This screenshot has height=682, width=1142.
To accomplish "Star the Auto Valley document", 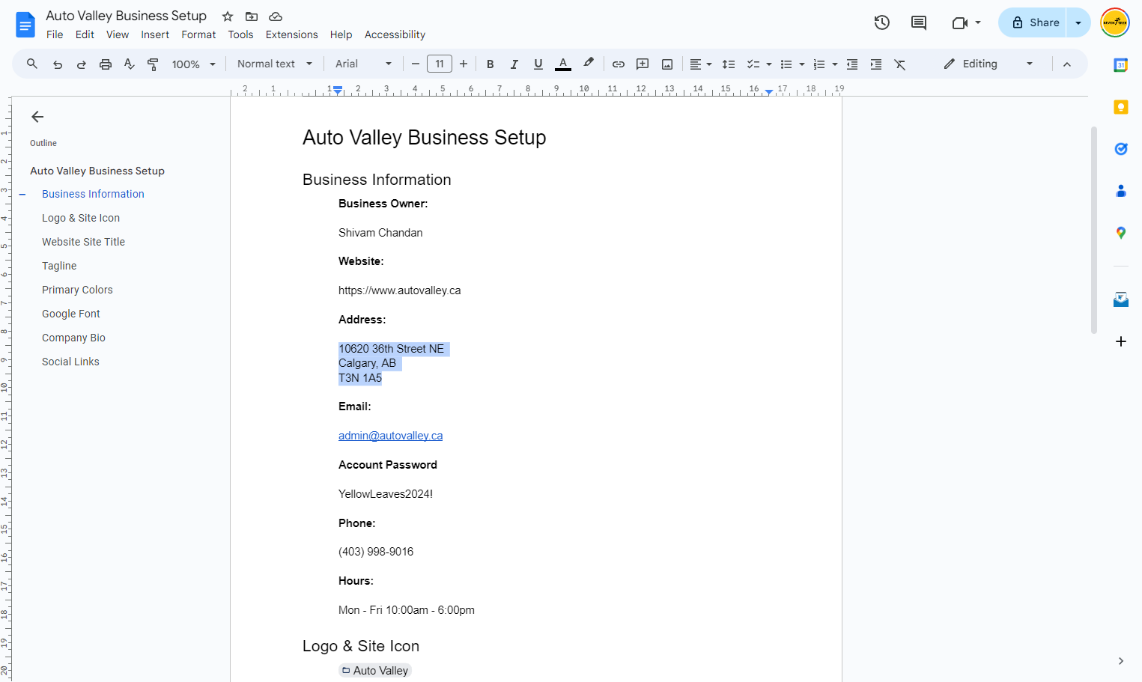I will click(x=228, y=16).
